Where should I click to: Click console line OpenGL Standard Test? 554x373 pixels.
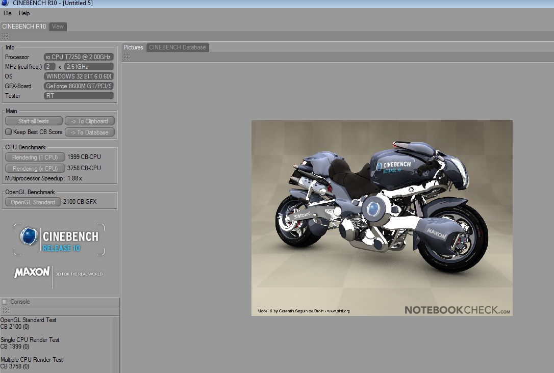tap(28, 319)
